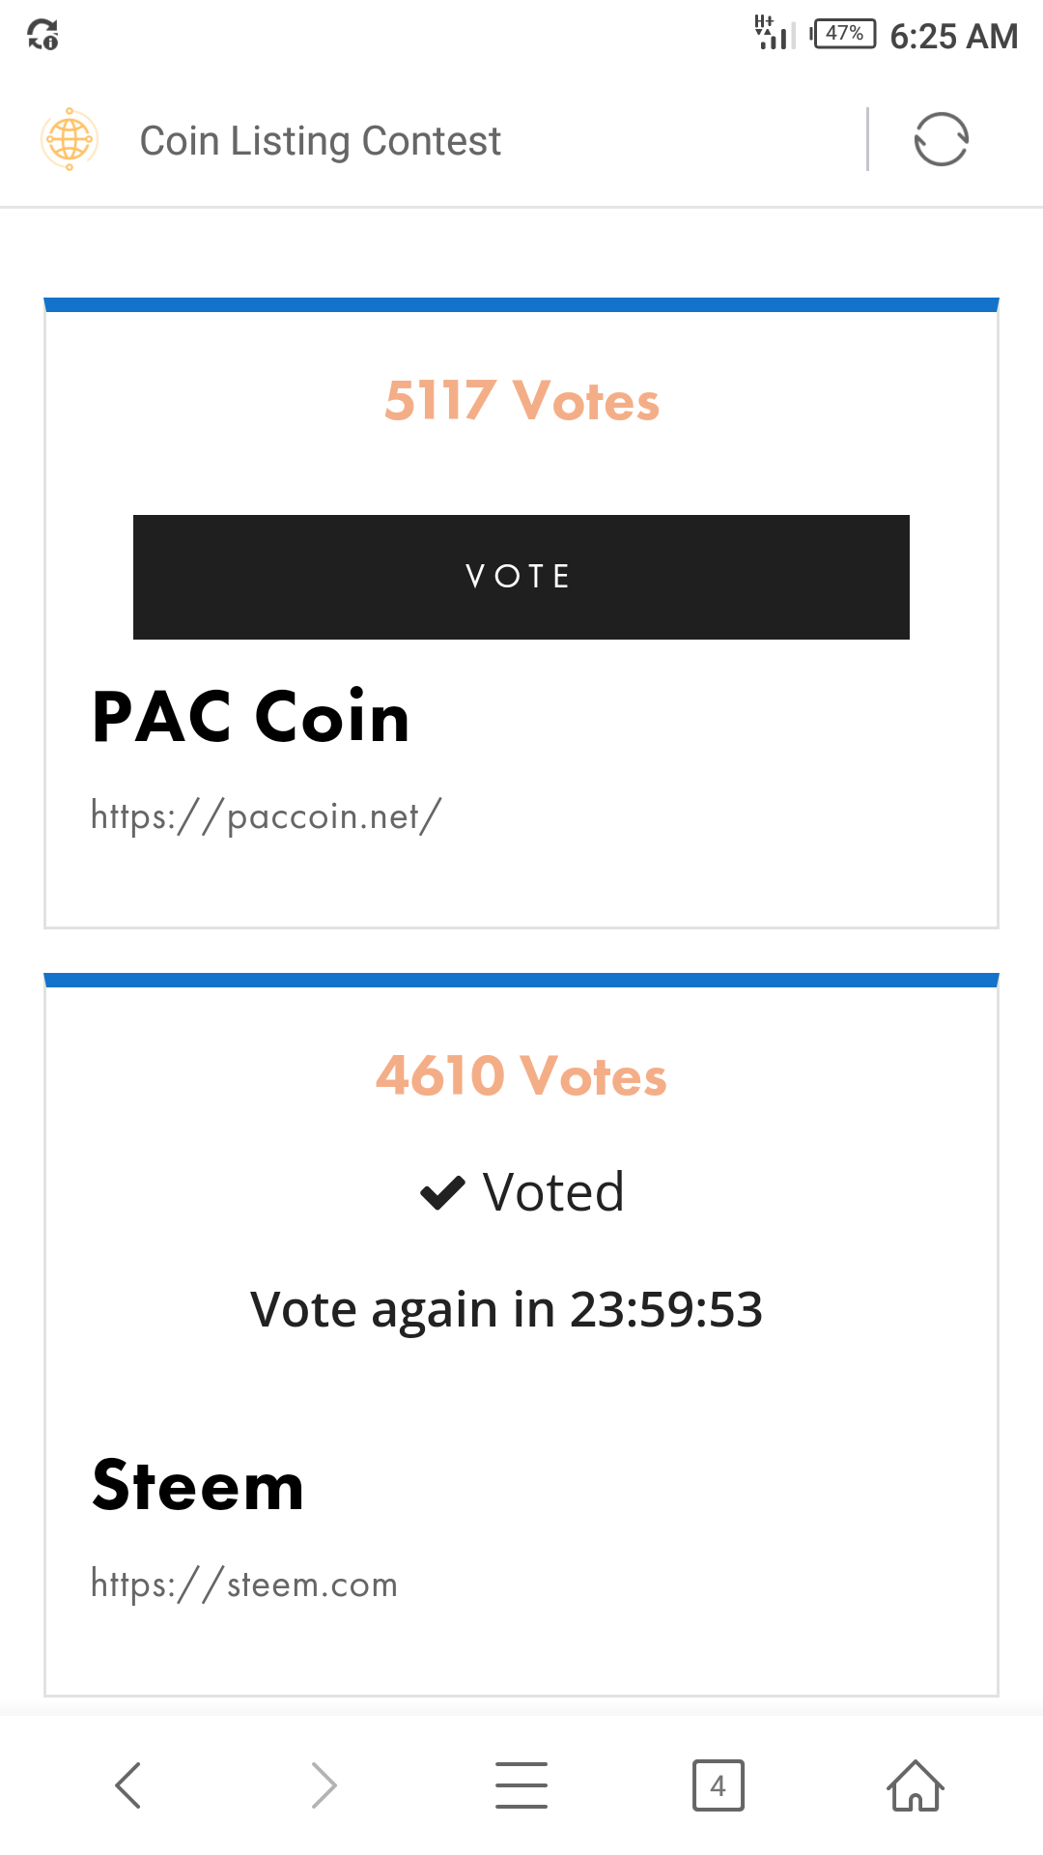Tap the Vote again countdown timer
This screenshot has width=1043, height=1855.
pyautogui.click(x=507, y=1310)
